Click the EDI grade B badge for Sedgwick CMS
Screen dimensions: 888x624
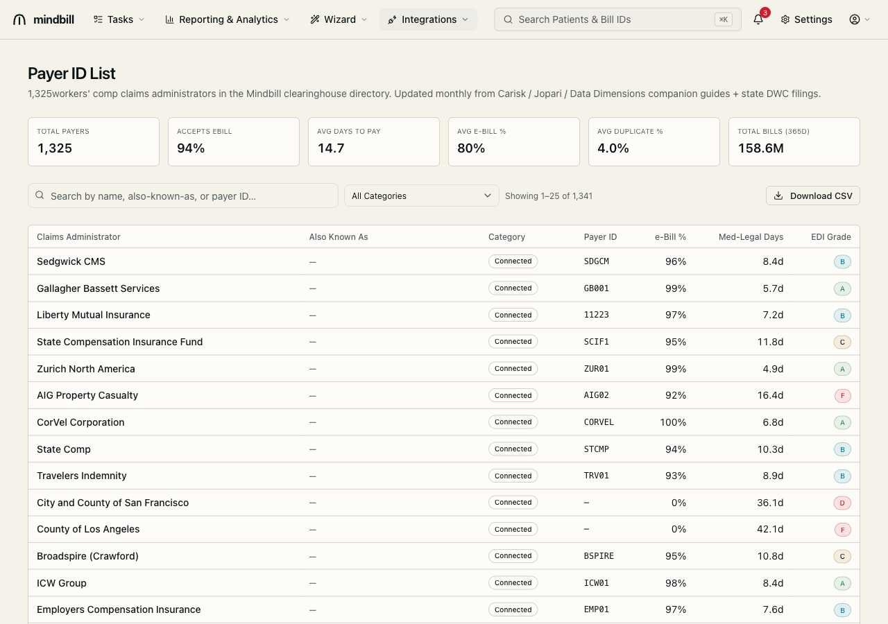pos(842,262)
